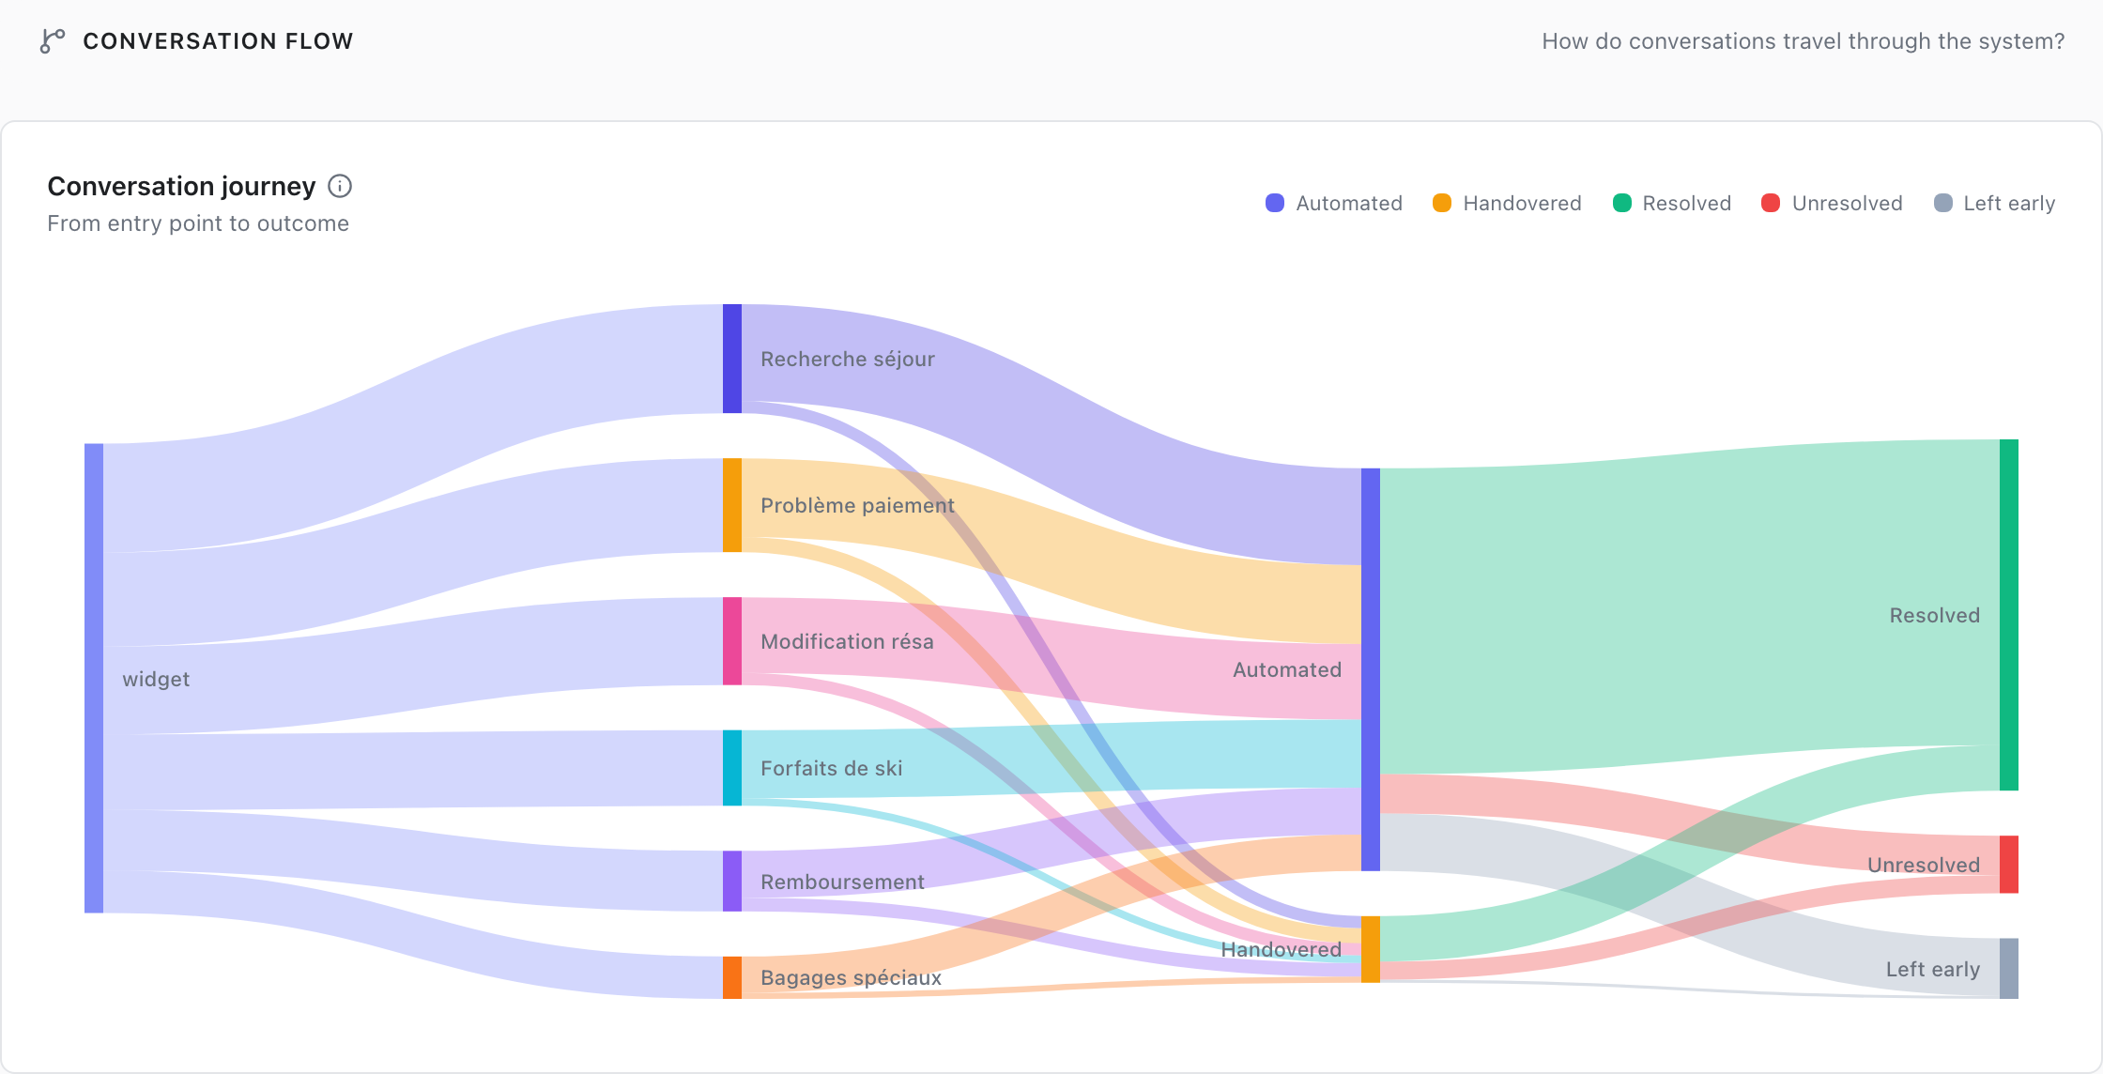
Task: Click the 'Handovered' label beside the stage node
Action: (x=1282, y=949)
